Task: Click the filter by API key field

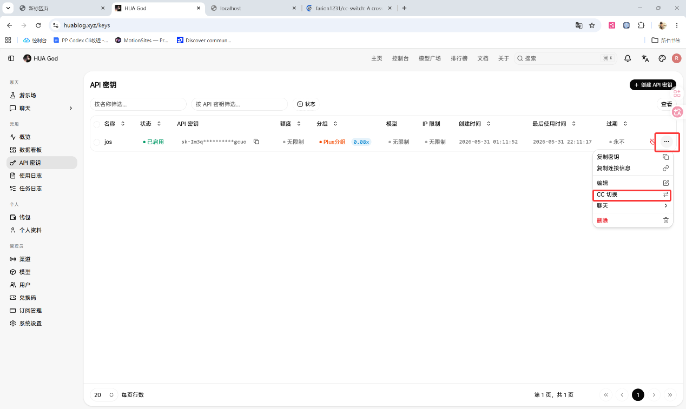Action: point(239,104)
